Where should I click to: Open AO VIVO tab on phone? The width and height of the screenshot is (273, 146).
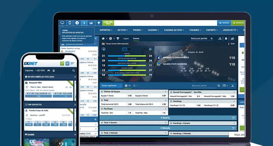41,71
